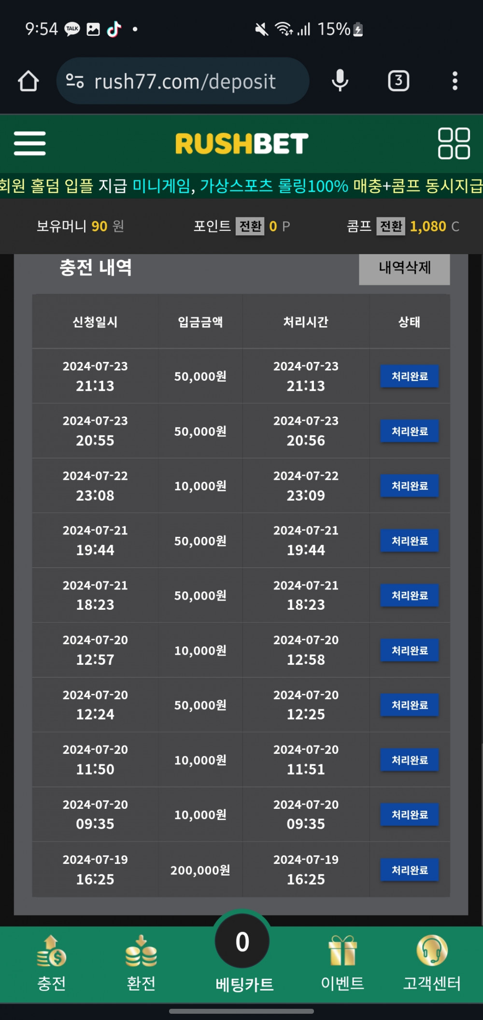Open the 충전 deposit tab
Image resolution: width=483 pixels, height=1020 pixels.
[51, 963]
